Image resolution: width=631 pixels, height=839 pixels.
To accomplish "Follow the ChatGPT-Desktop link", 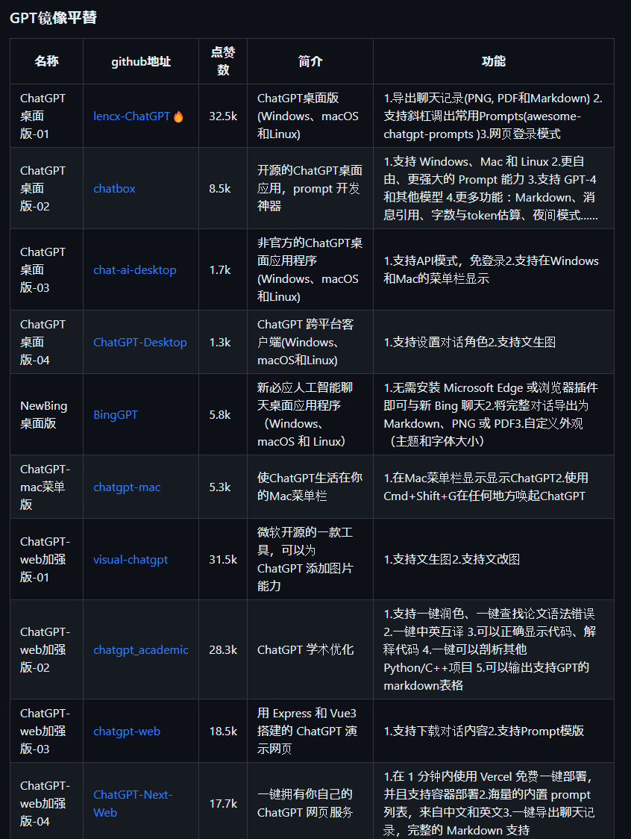I will tap(140, 343).
